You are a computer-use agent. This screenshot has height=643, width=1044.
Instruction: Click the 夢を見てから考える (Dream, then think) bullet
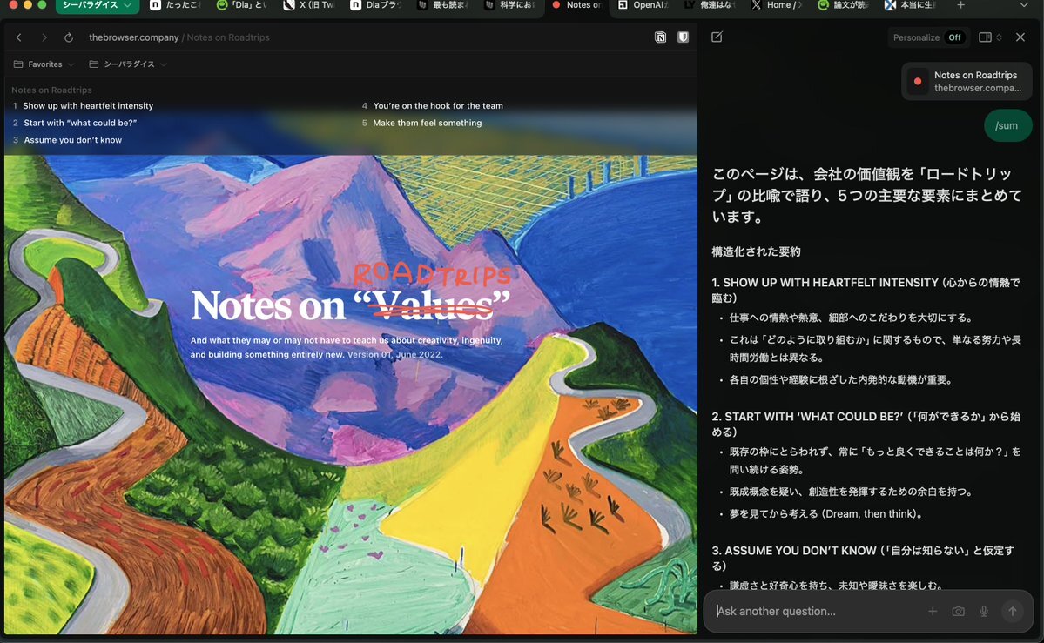click(x=825, y=514)
